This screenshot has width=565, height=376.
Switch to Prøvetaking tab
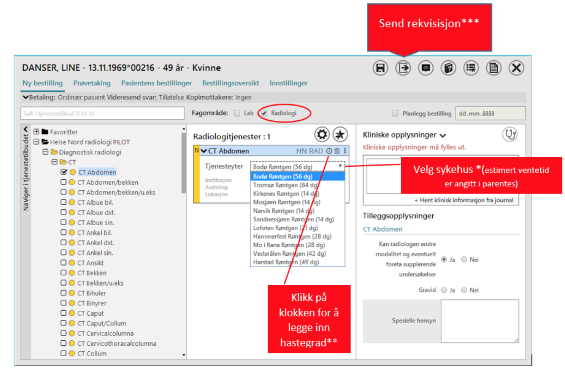92,83
